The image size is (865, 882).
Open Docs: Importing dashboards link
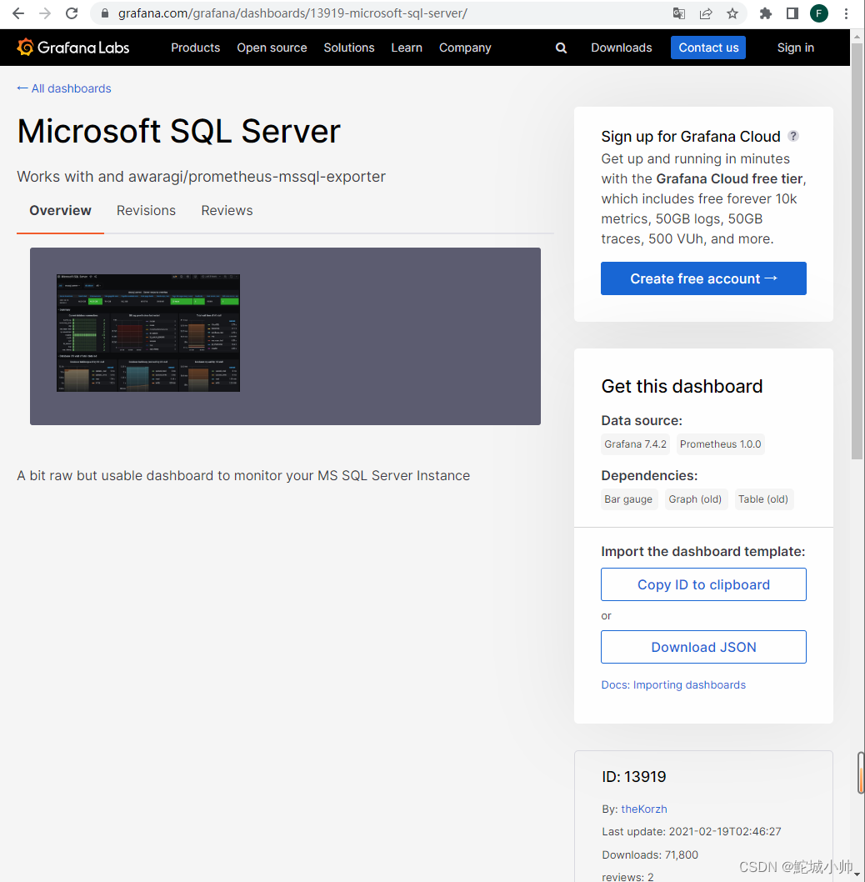673,684
